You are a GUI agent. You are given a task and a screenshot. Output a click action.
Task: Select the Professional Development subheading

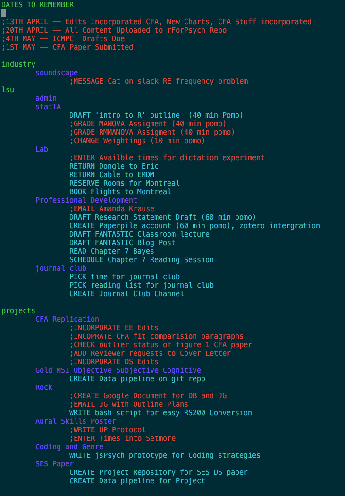(86, 200)
